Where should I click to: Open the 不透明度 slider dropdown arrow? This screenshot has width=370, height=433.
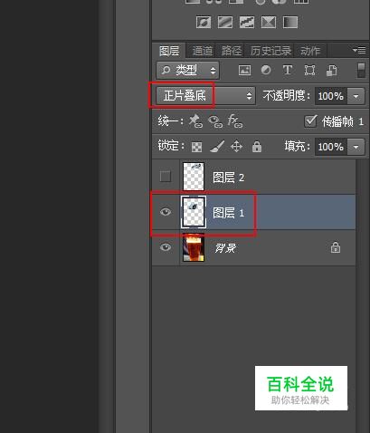[356, 96]
